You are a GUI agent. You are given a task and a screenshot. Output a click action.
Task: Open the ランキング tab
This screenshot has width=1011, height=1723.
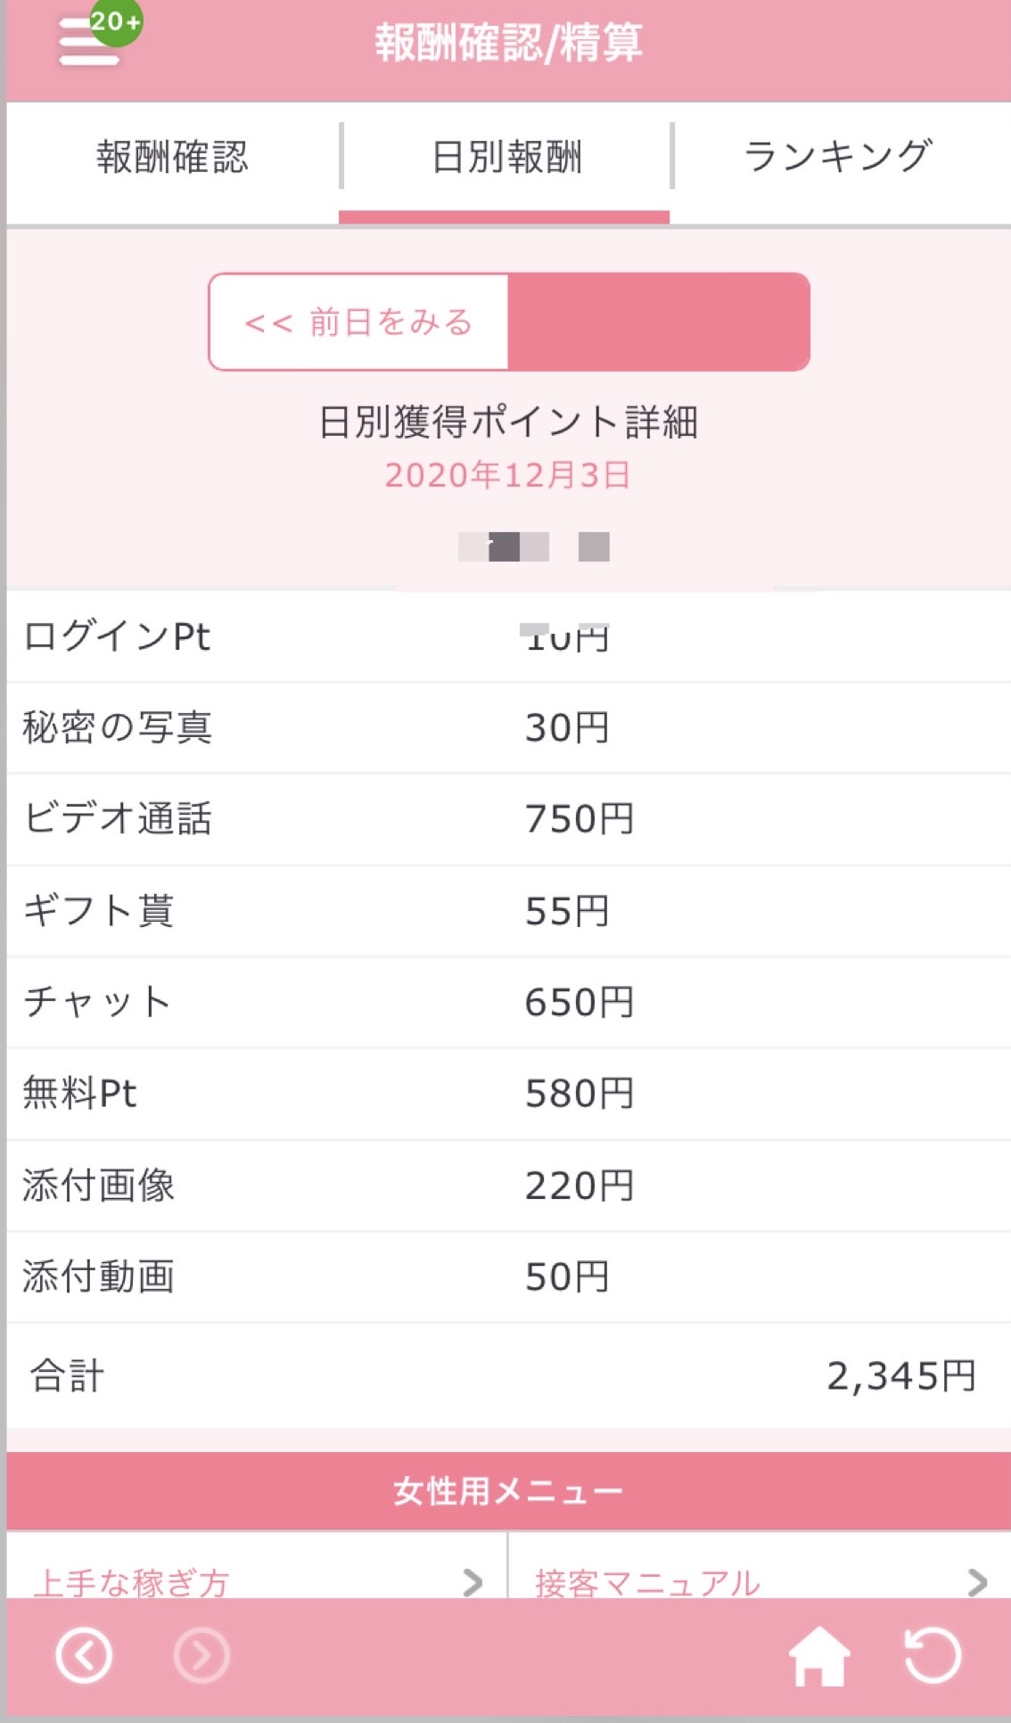coord(839,157)
